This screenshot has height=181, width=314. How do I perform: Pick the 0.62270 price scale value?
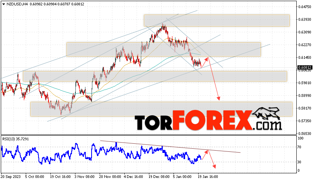(x=305, y=45)
